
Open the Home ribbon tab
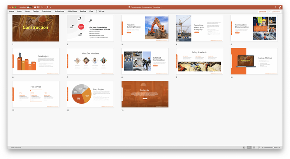tap(12, 11)
